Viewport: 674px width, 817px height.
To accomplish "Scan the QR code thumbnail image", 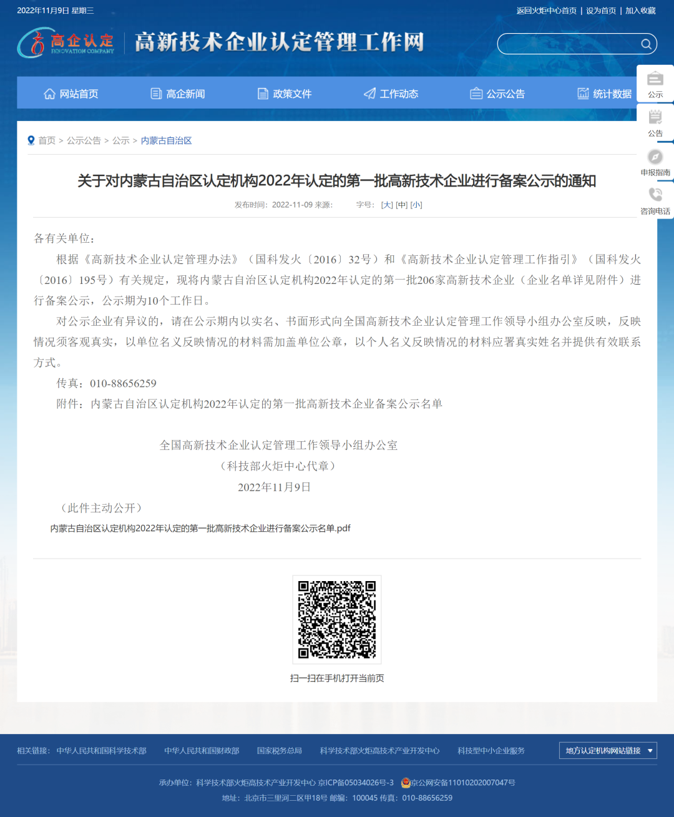I will [336, 619].
